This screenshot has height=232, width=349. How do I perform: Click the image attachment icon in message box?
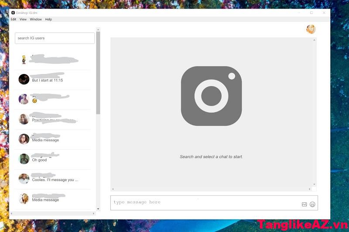pos(304,204)
